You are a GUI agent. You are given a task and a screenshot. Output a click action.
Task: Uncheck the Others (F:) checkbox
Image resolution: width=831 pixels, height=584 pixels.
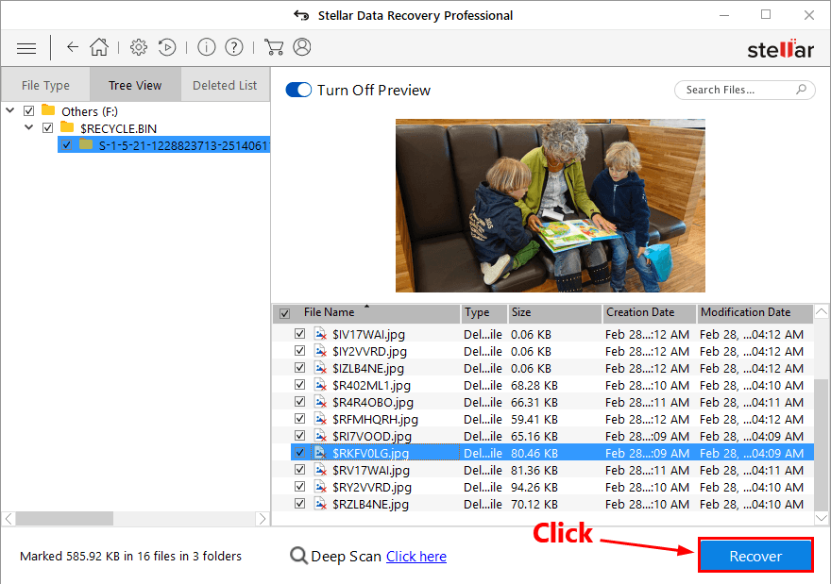[x=29, y=111]
